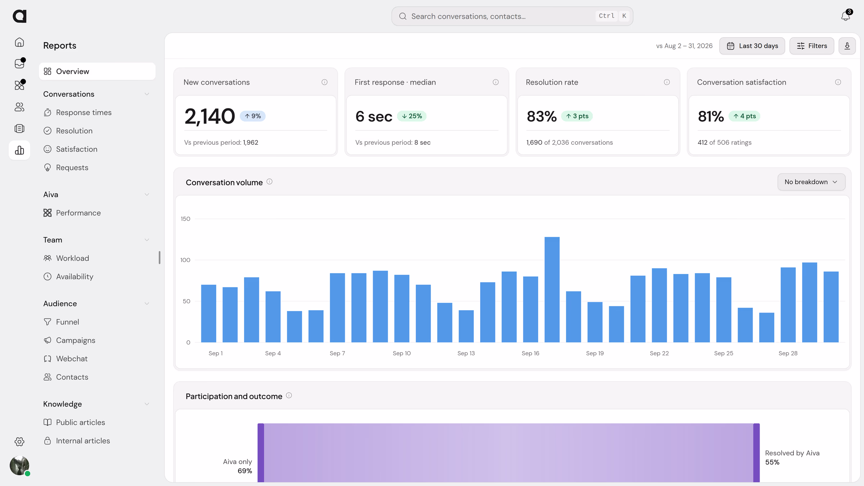Open the Last 30 days date picker
The height and width of the screenshot is (486, 864).
click(x=752, y=46)
